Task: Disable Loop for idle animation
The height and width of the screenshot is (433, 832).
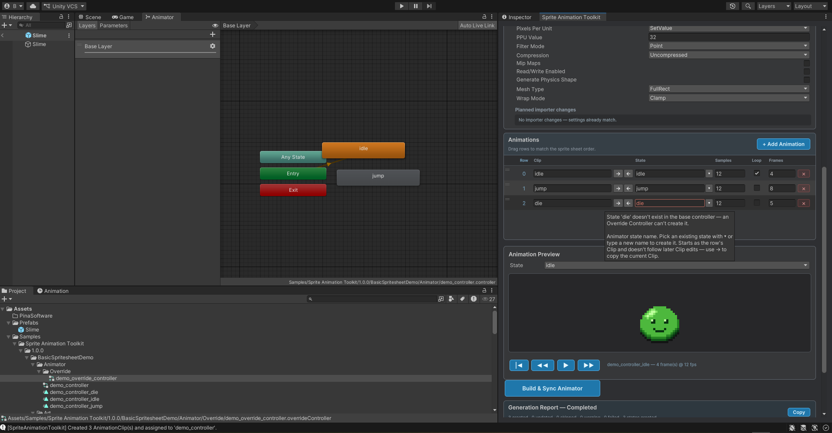Action: click(x=757, y=173)
